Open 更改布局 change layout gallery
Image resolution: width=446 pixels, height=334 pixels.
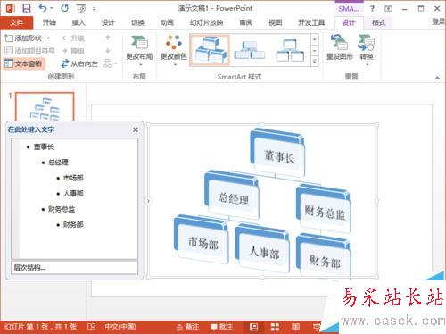click(139, 51)
